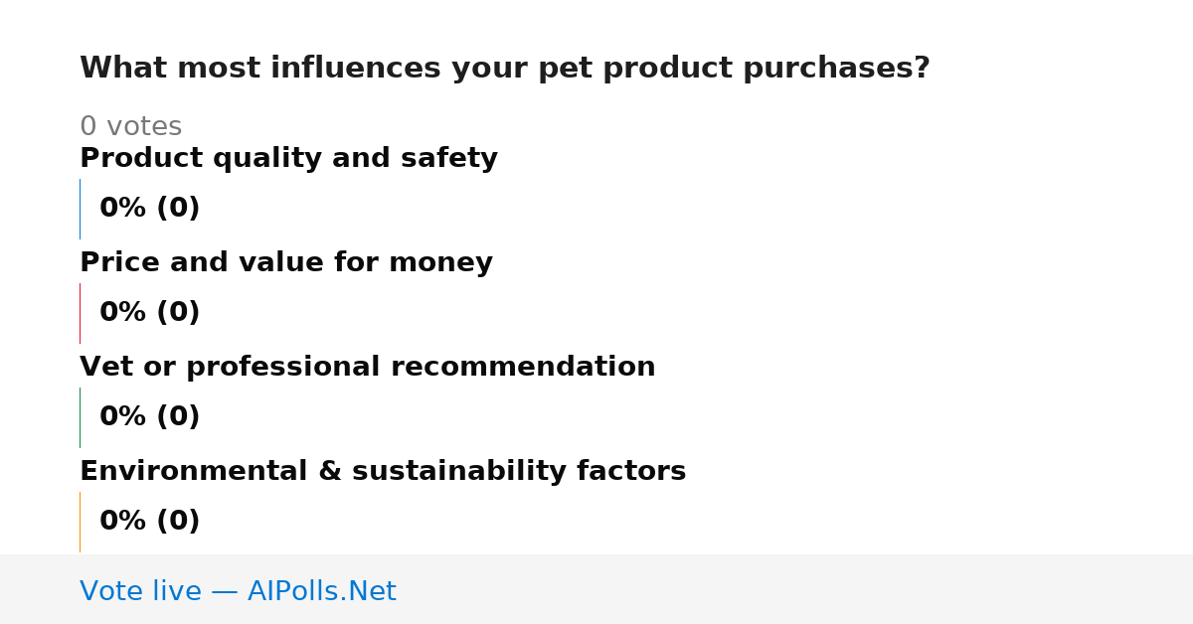Click the gray footer banner area

[596, 589]
